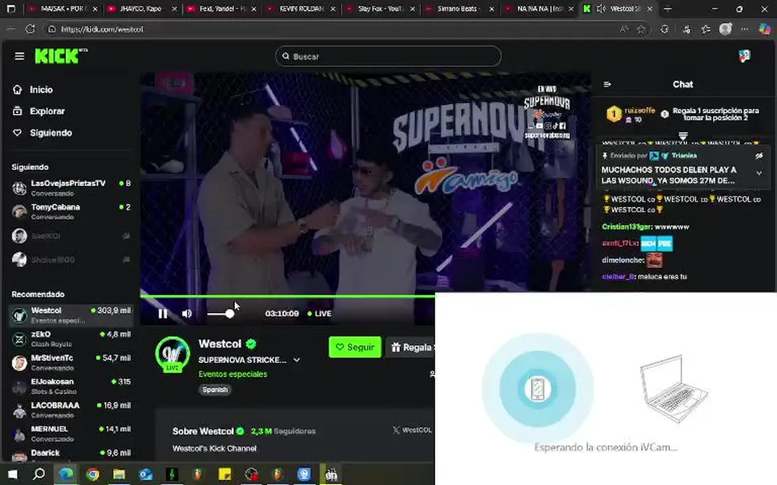Open LACOBRAAA channel in the Recomendado list

pos(71,410)
